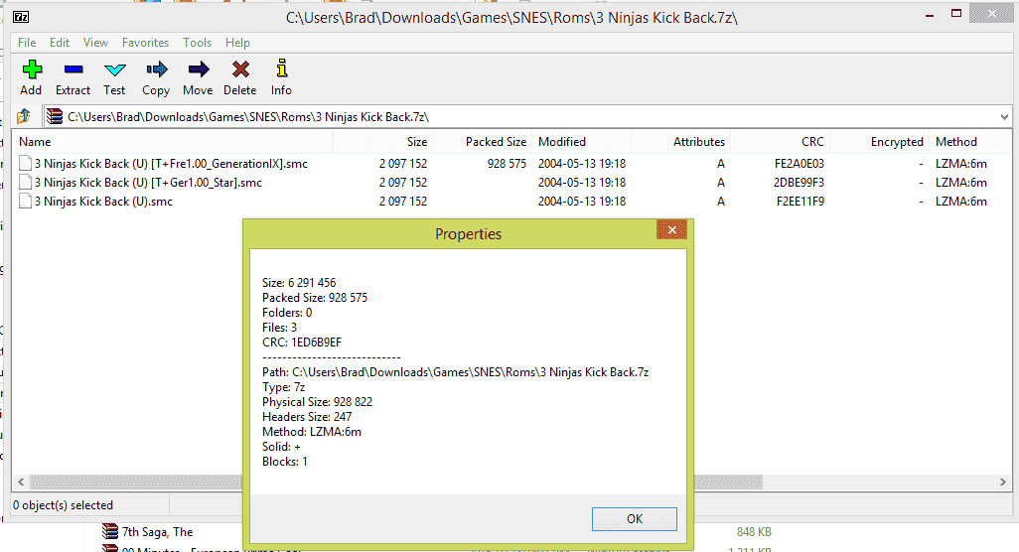Click 'Method: LZMA:6m' line in Properties
1019x552 pixels.
click(311, 431)
